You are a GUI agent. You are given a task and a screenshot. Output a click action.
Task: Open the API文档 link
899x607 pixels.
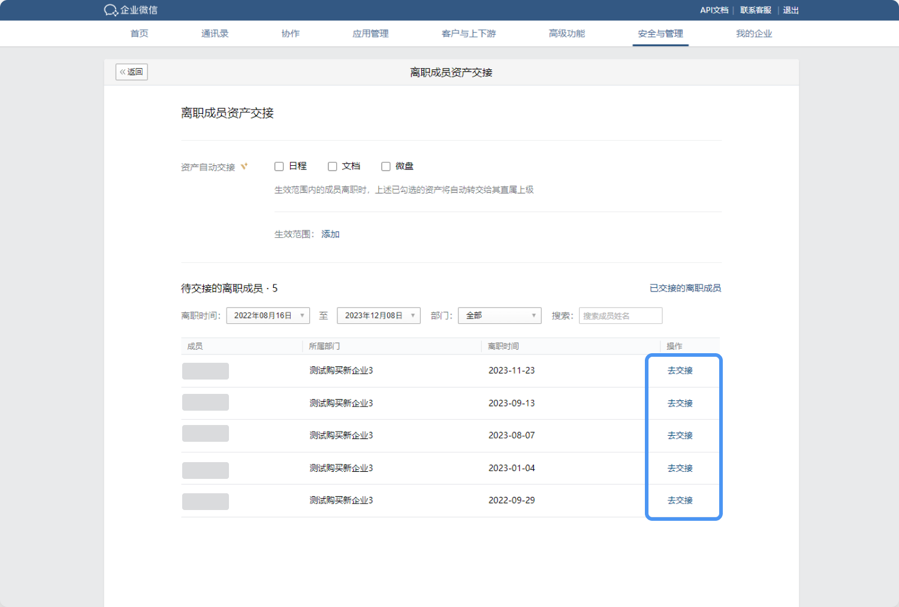pos(714,10)
